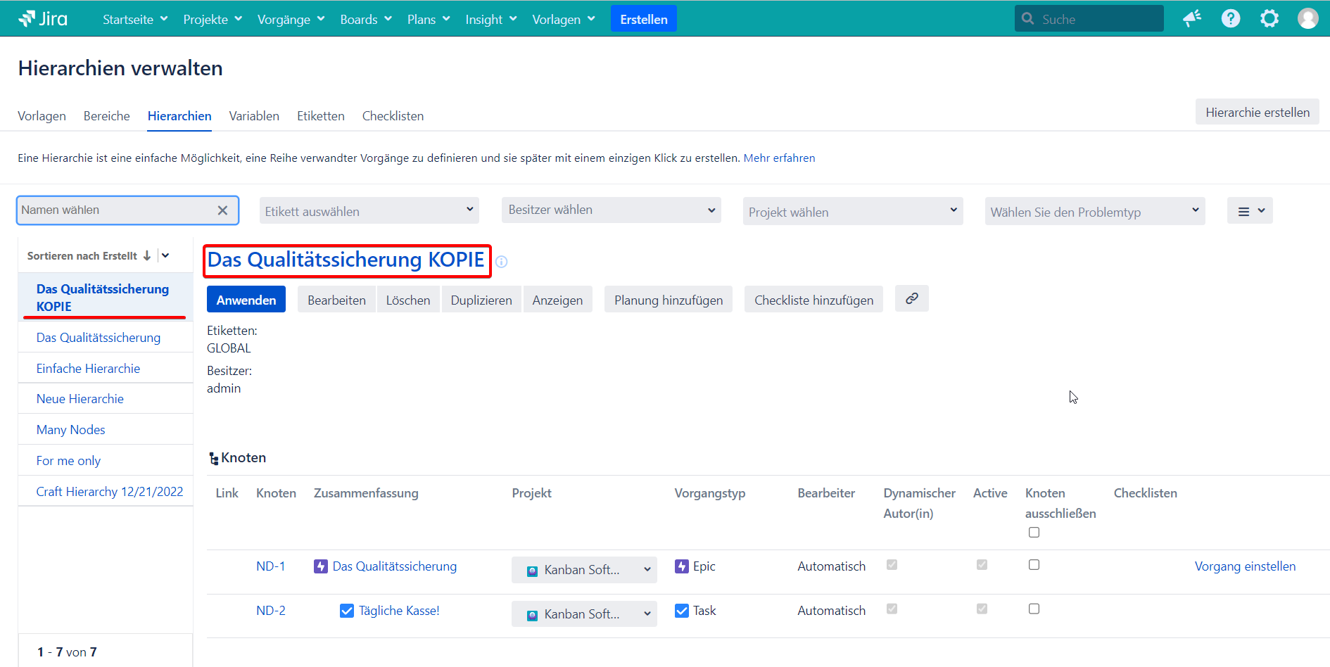Toggle the header Knoten ausschließen checkbox
The width and height of the screenshot is (1330, 667).
1034,533
